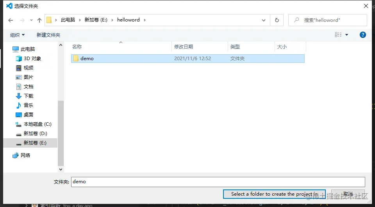Select helloword in address breadcrumb

129,20
